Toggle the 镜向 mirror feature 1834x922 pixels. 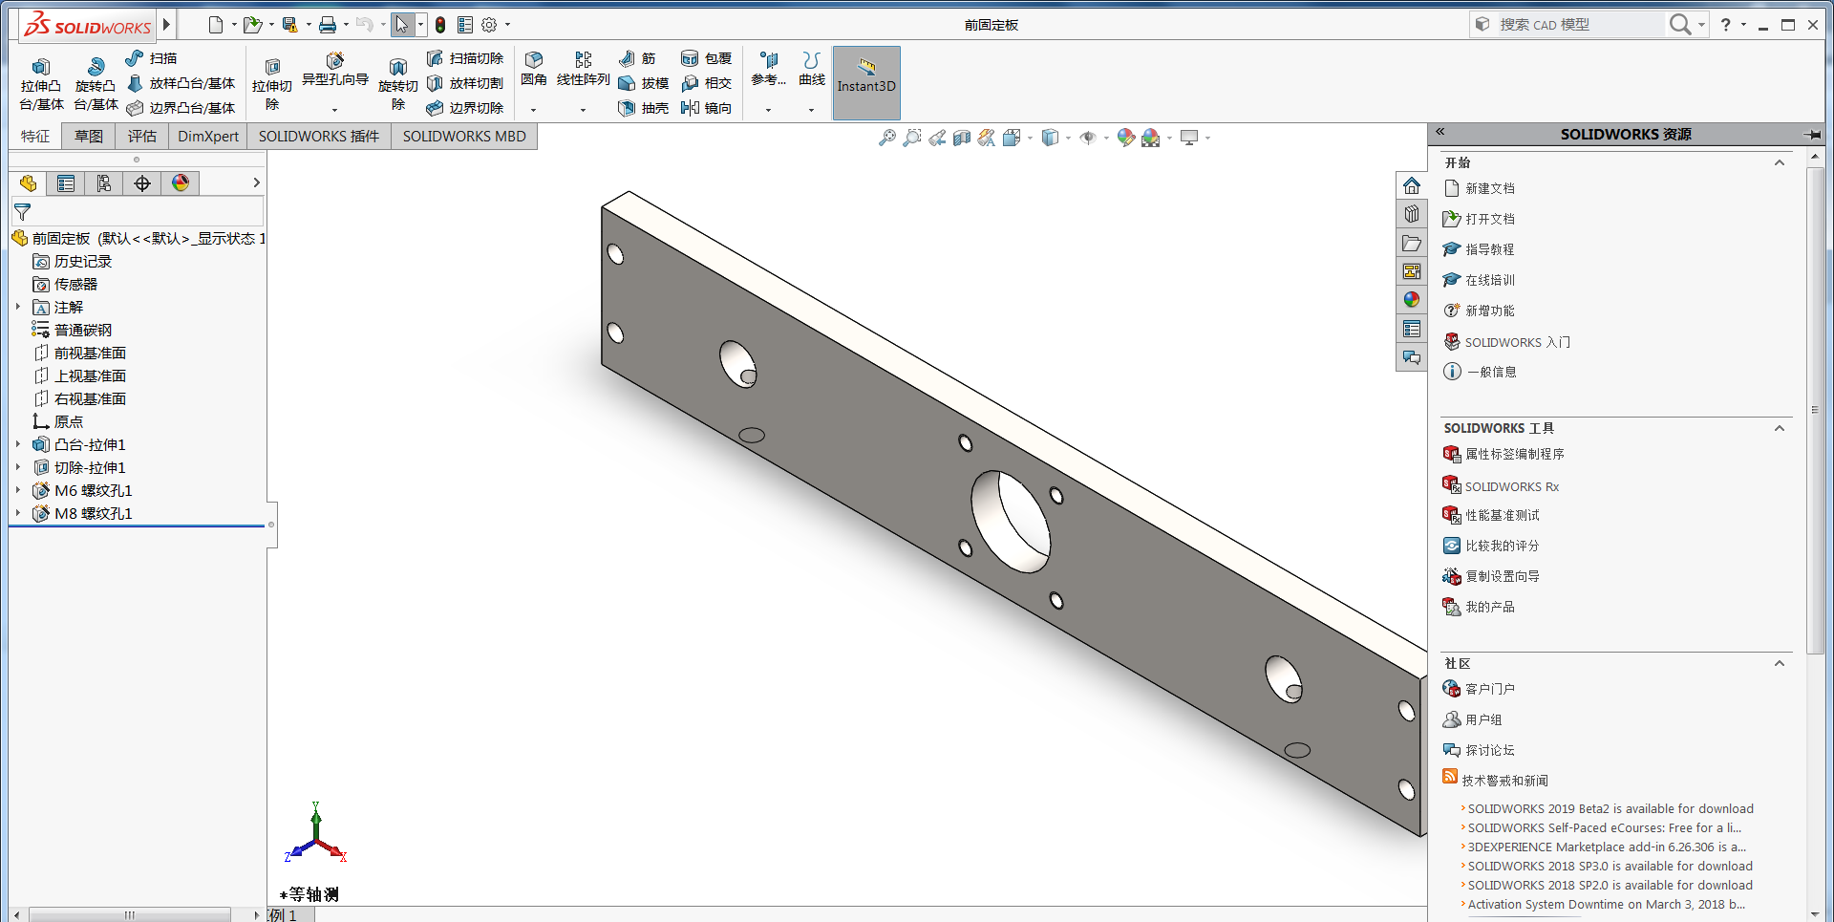[707, 108]
